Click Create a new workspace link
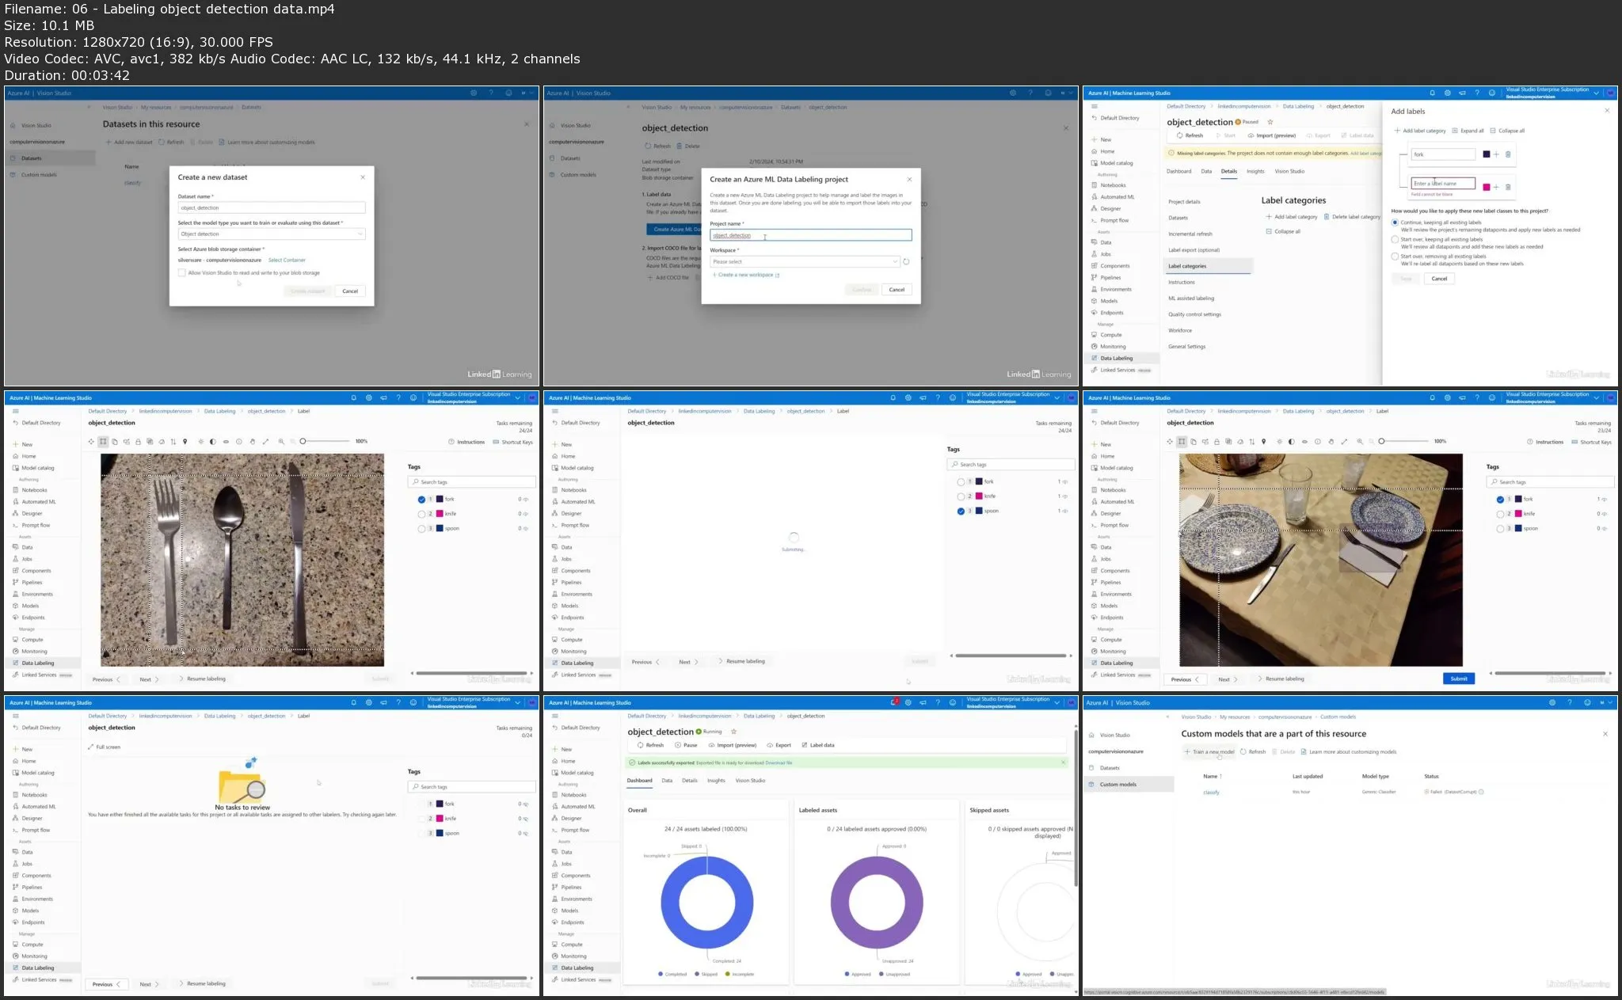This screenshot has height=1000, width=1622. click(x=746, y=275)
